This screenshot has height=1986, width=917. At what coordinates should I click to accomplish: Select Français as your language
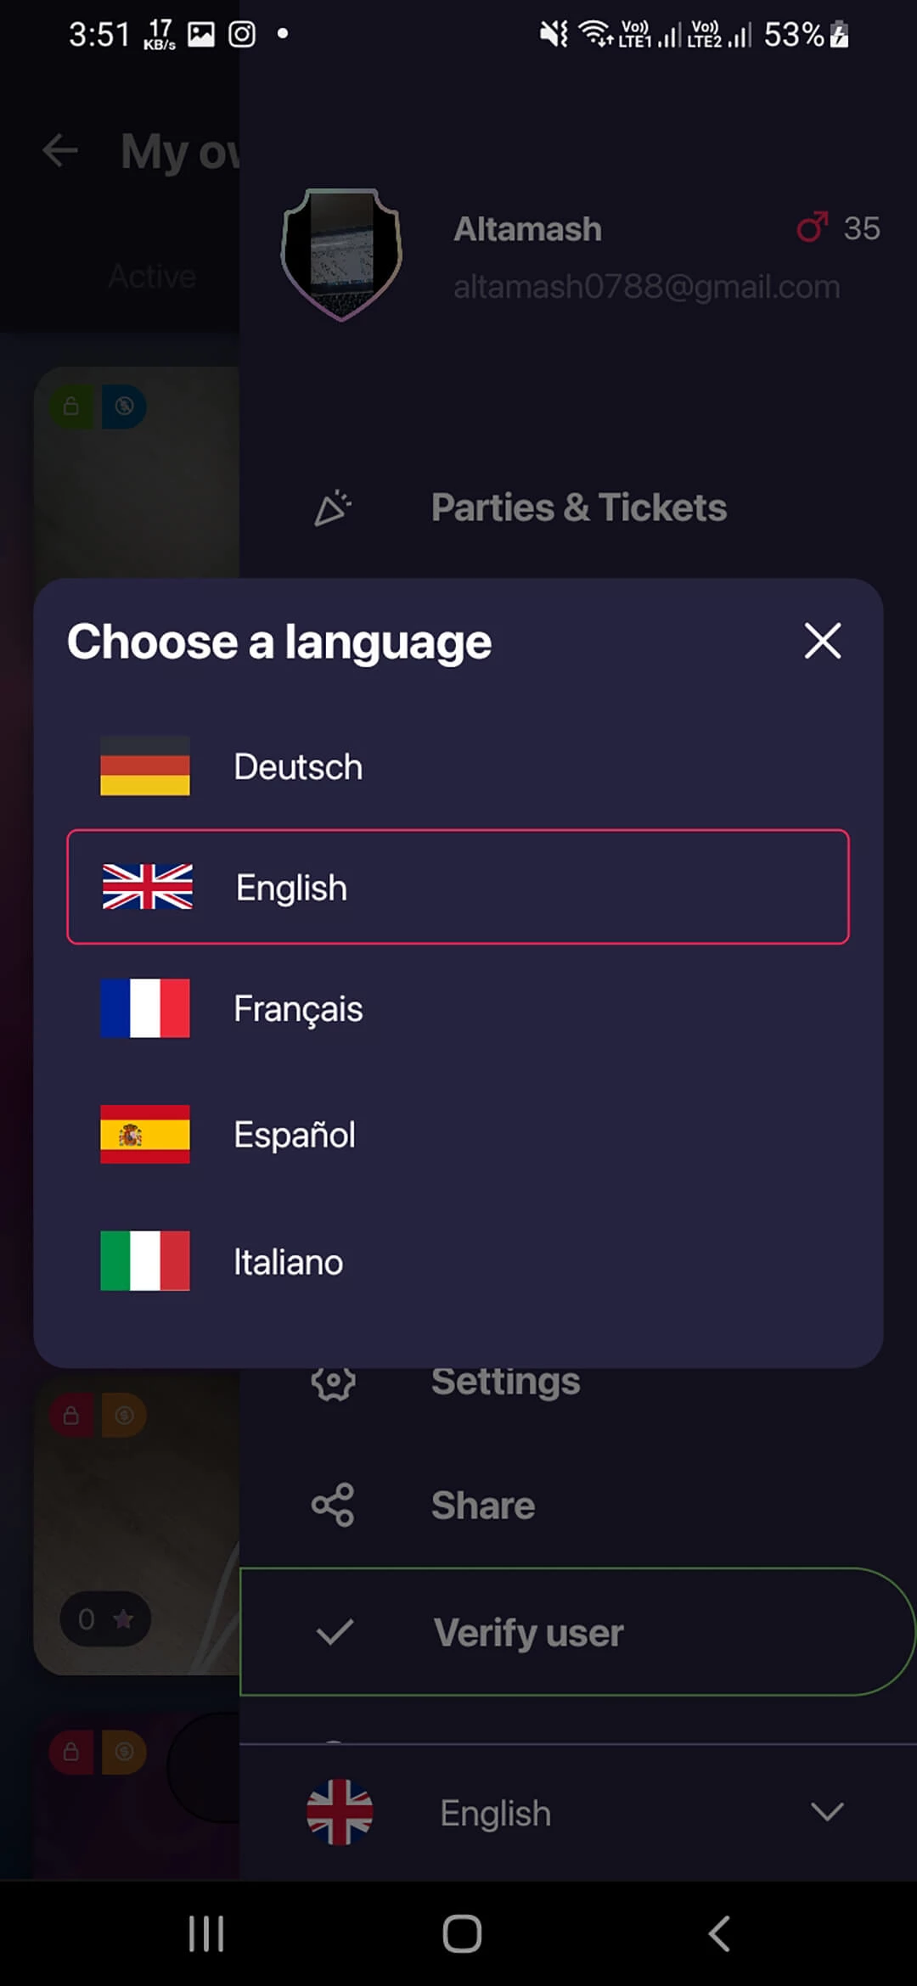(x=297, y=1008)
